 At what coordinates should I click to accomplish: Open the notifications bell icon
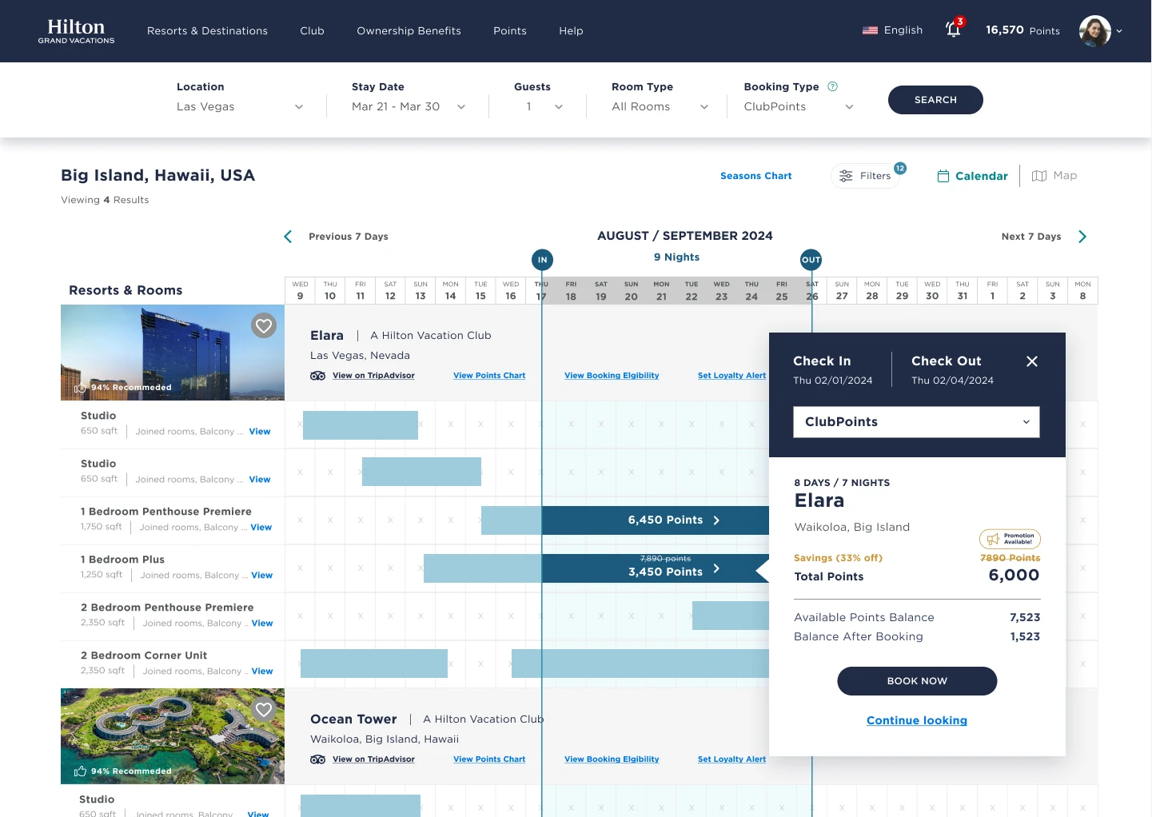(953, 30)
